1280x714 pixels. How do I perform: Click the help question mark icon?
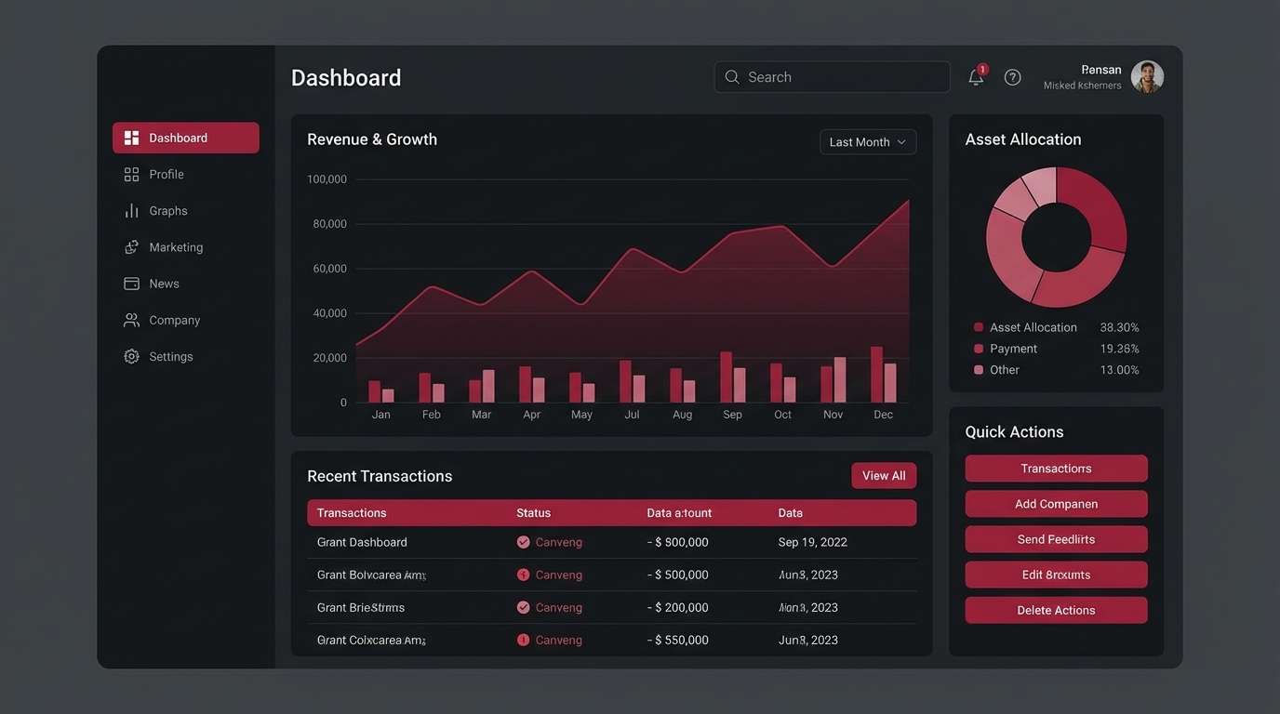tap(1013, 76)
